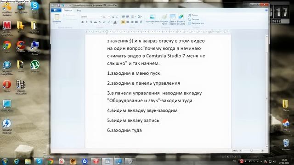Screen dimensions: 294x165
Task: Insert a picture (Изображение)
Action: click(x=152, y=19)
